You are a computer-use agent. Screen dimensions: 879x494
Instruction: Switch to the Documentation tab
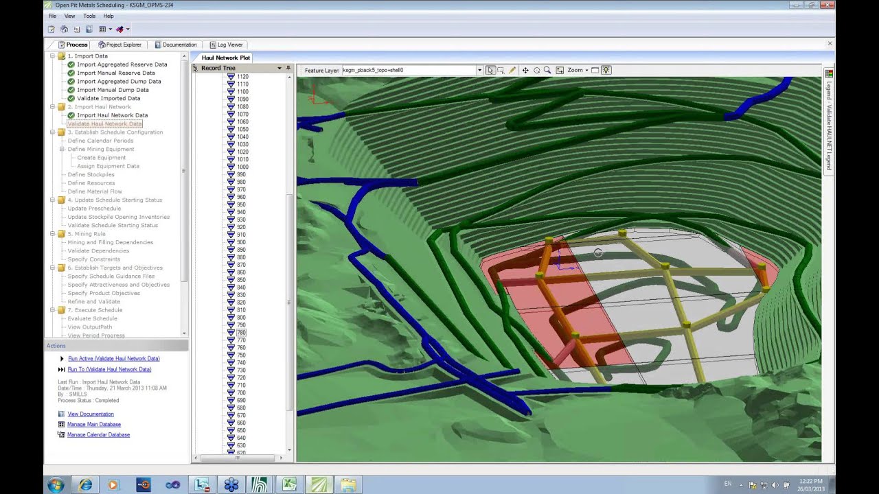[x=176, y=45]
